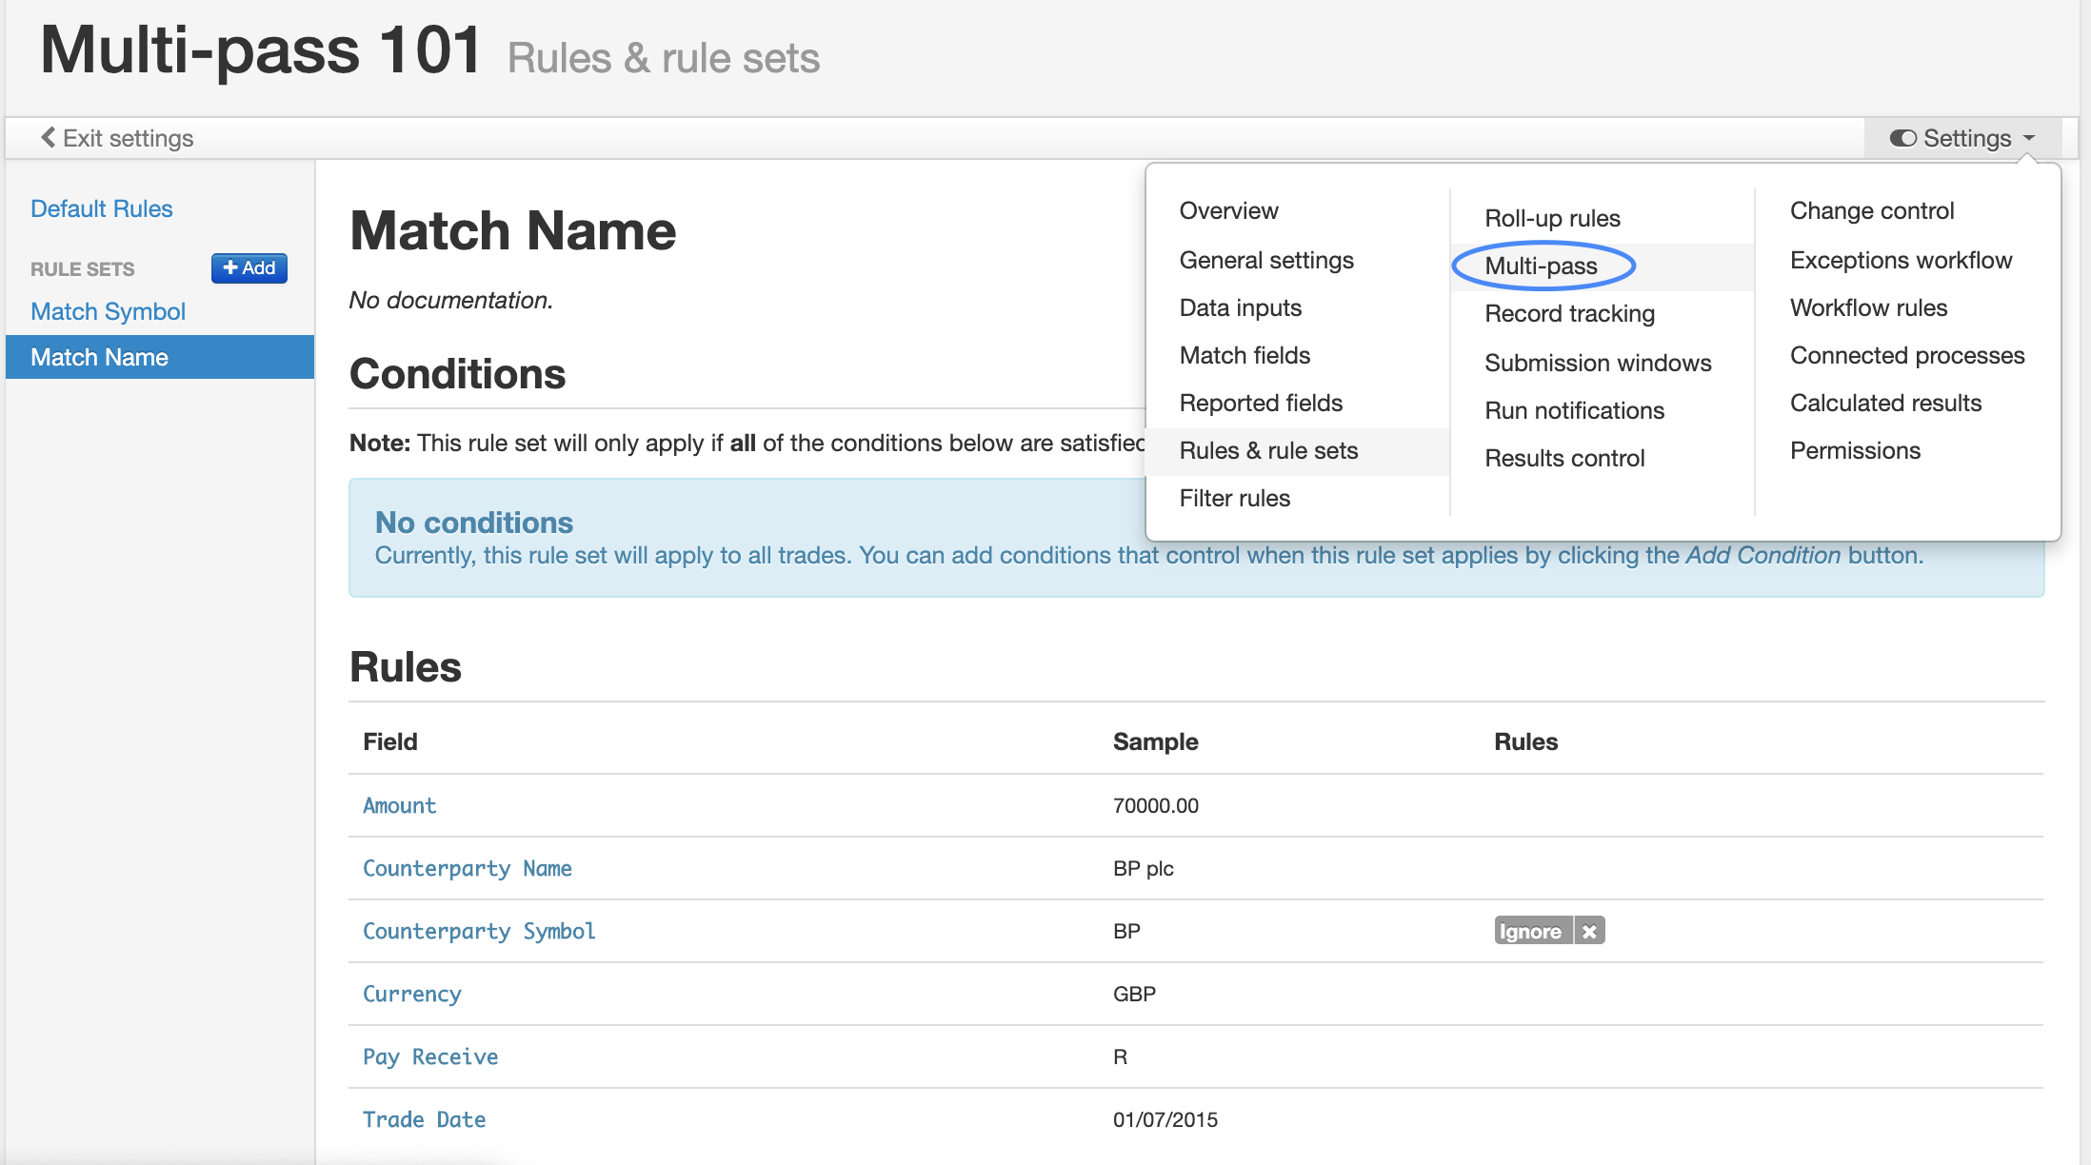Viewport: 2091px width, 1165px height.
Task: Open Submission windows settings
Action: click(1598, 363)
